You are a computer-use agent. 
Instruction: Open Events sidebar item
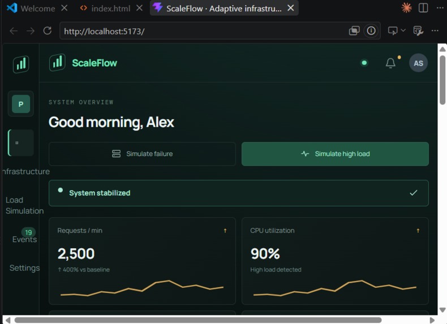(24, 239)
